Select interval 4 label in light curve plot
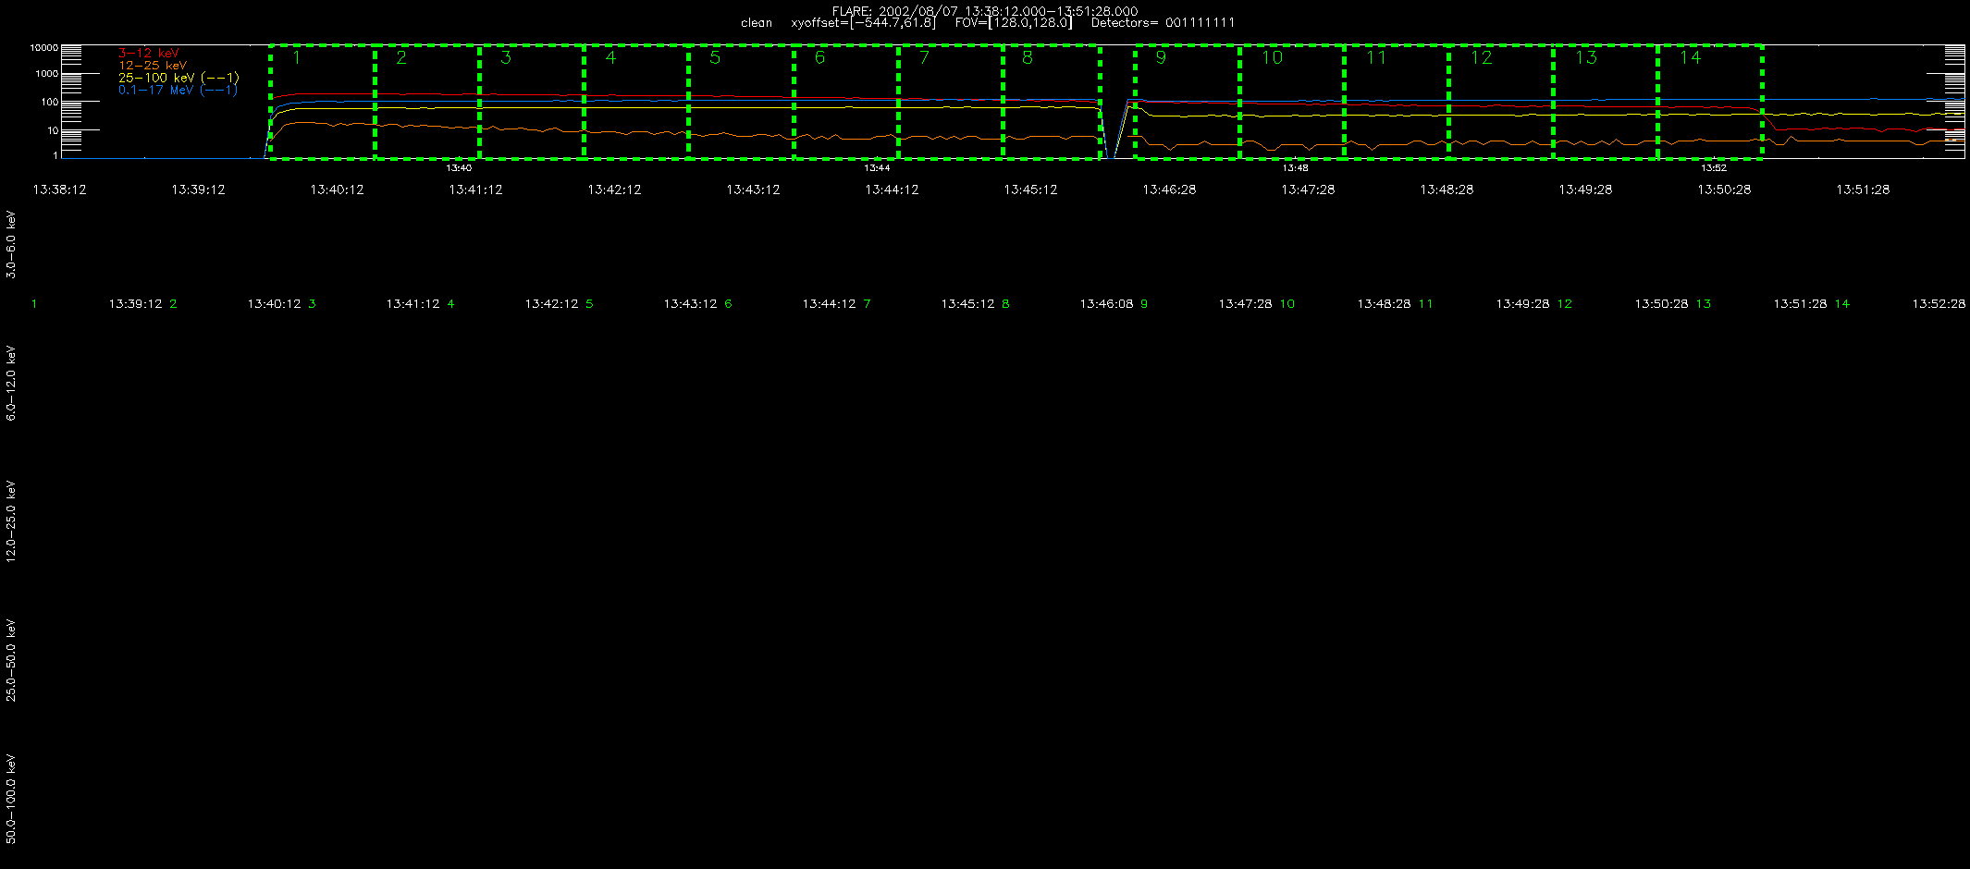 (x=609, y=57)
